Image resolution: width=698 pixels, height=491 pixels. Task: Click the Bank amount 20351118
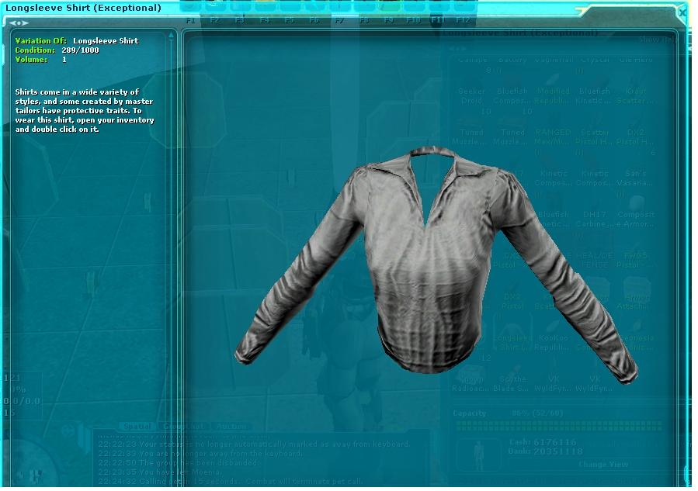(x=558, y=451)
